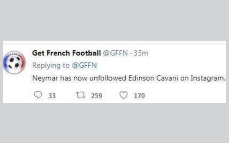This screenshot has height=143, width=229.
Task: Click the reply speech bubble icon
Action: pyautogui.click(x=38, y=95)
